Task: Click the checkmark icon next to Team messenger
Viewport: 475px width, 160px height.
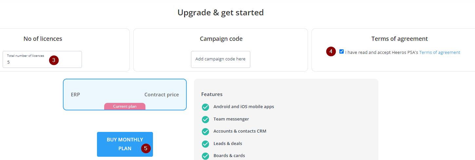Action: [205, 120]
